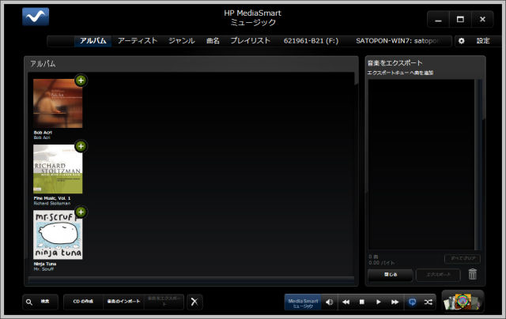Open the Richard Stoltzman album cover
This screenshot has width=506, height=319.
tap(58, 169)
